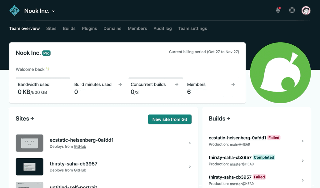The width and height of the screenshot is (320, 188).
Task: Open the GitHub link under ecstatic-heisenberg-0afdd1
Action: (80, 146)
